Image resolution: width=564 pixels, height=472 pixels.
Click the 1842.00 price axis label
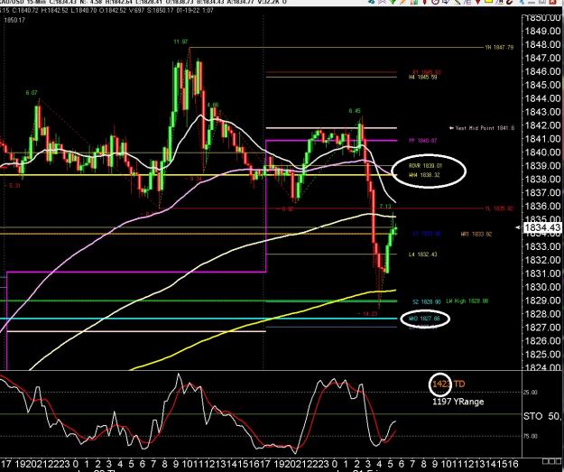pyautogui.click(x=542, y=125)
